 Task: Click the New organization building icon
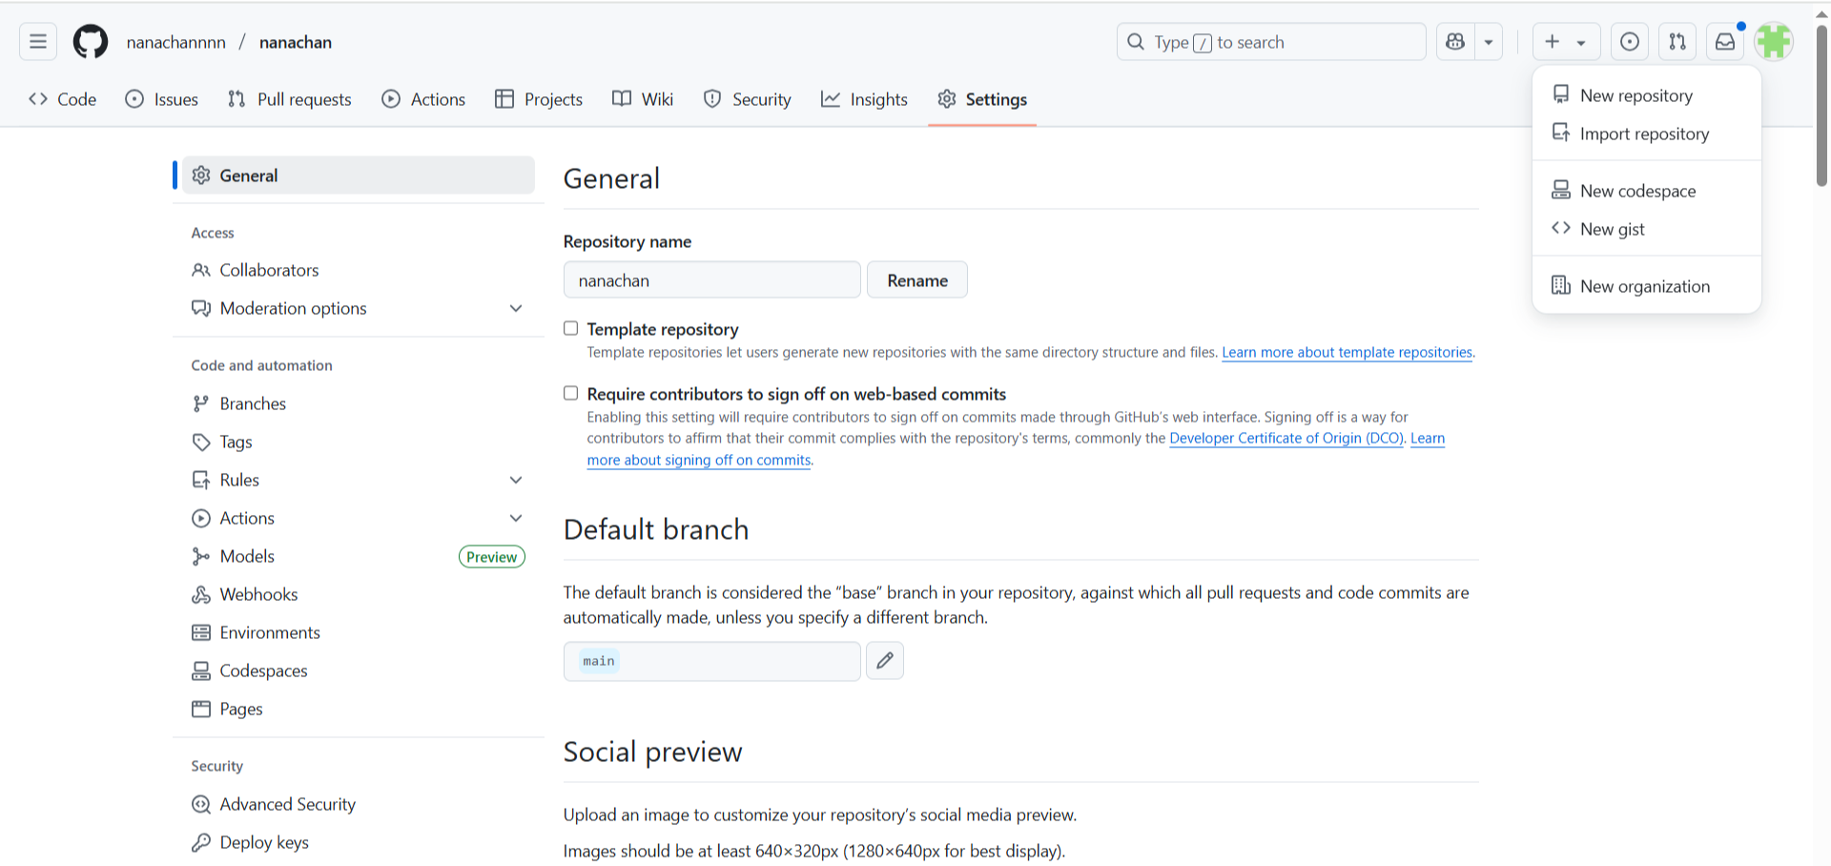tap(1561, 285)
